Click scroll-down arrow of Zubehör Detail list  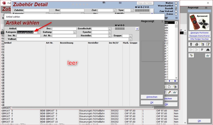(176, 78)
